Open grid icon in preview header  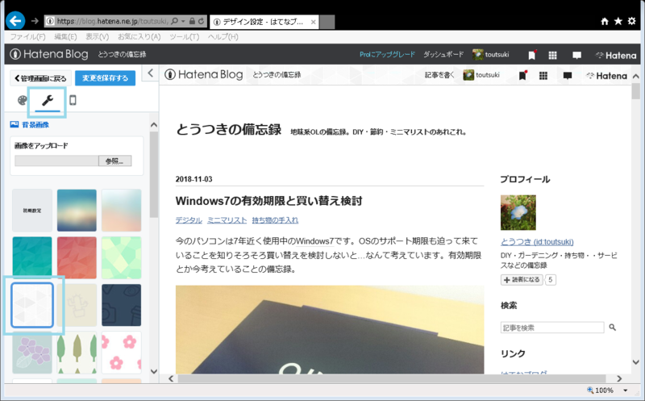coord(543,76)
